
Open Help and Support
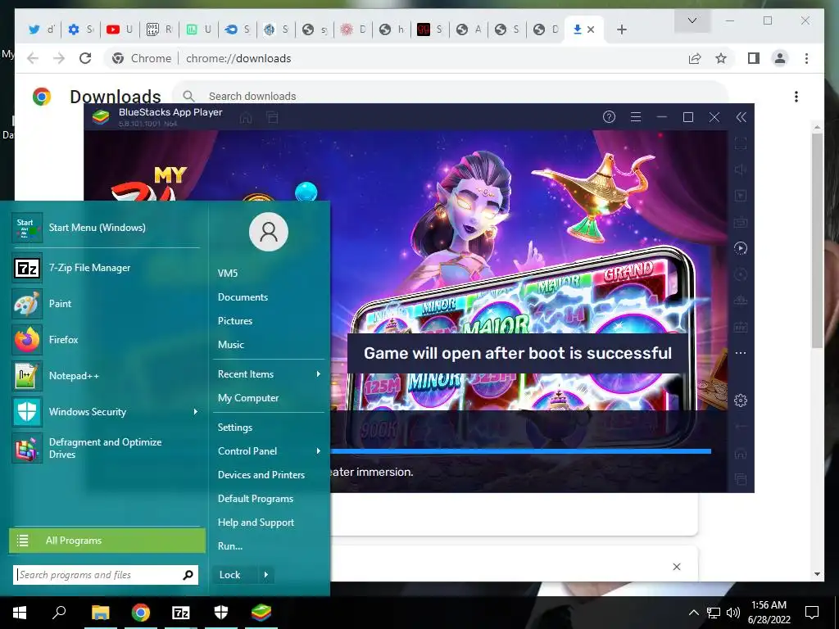coord(256,522)
